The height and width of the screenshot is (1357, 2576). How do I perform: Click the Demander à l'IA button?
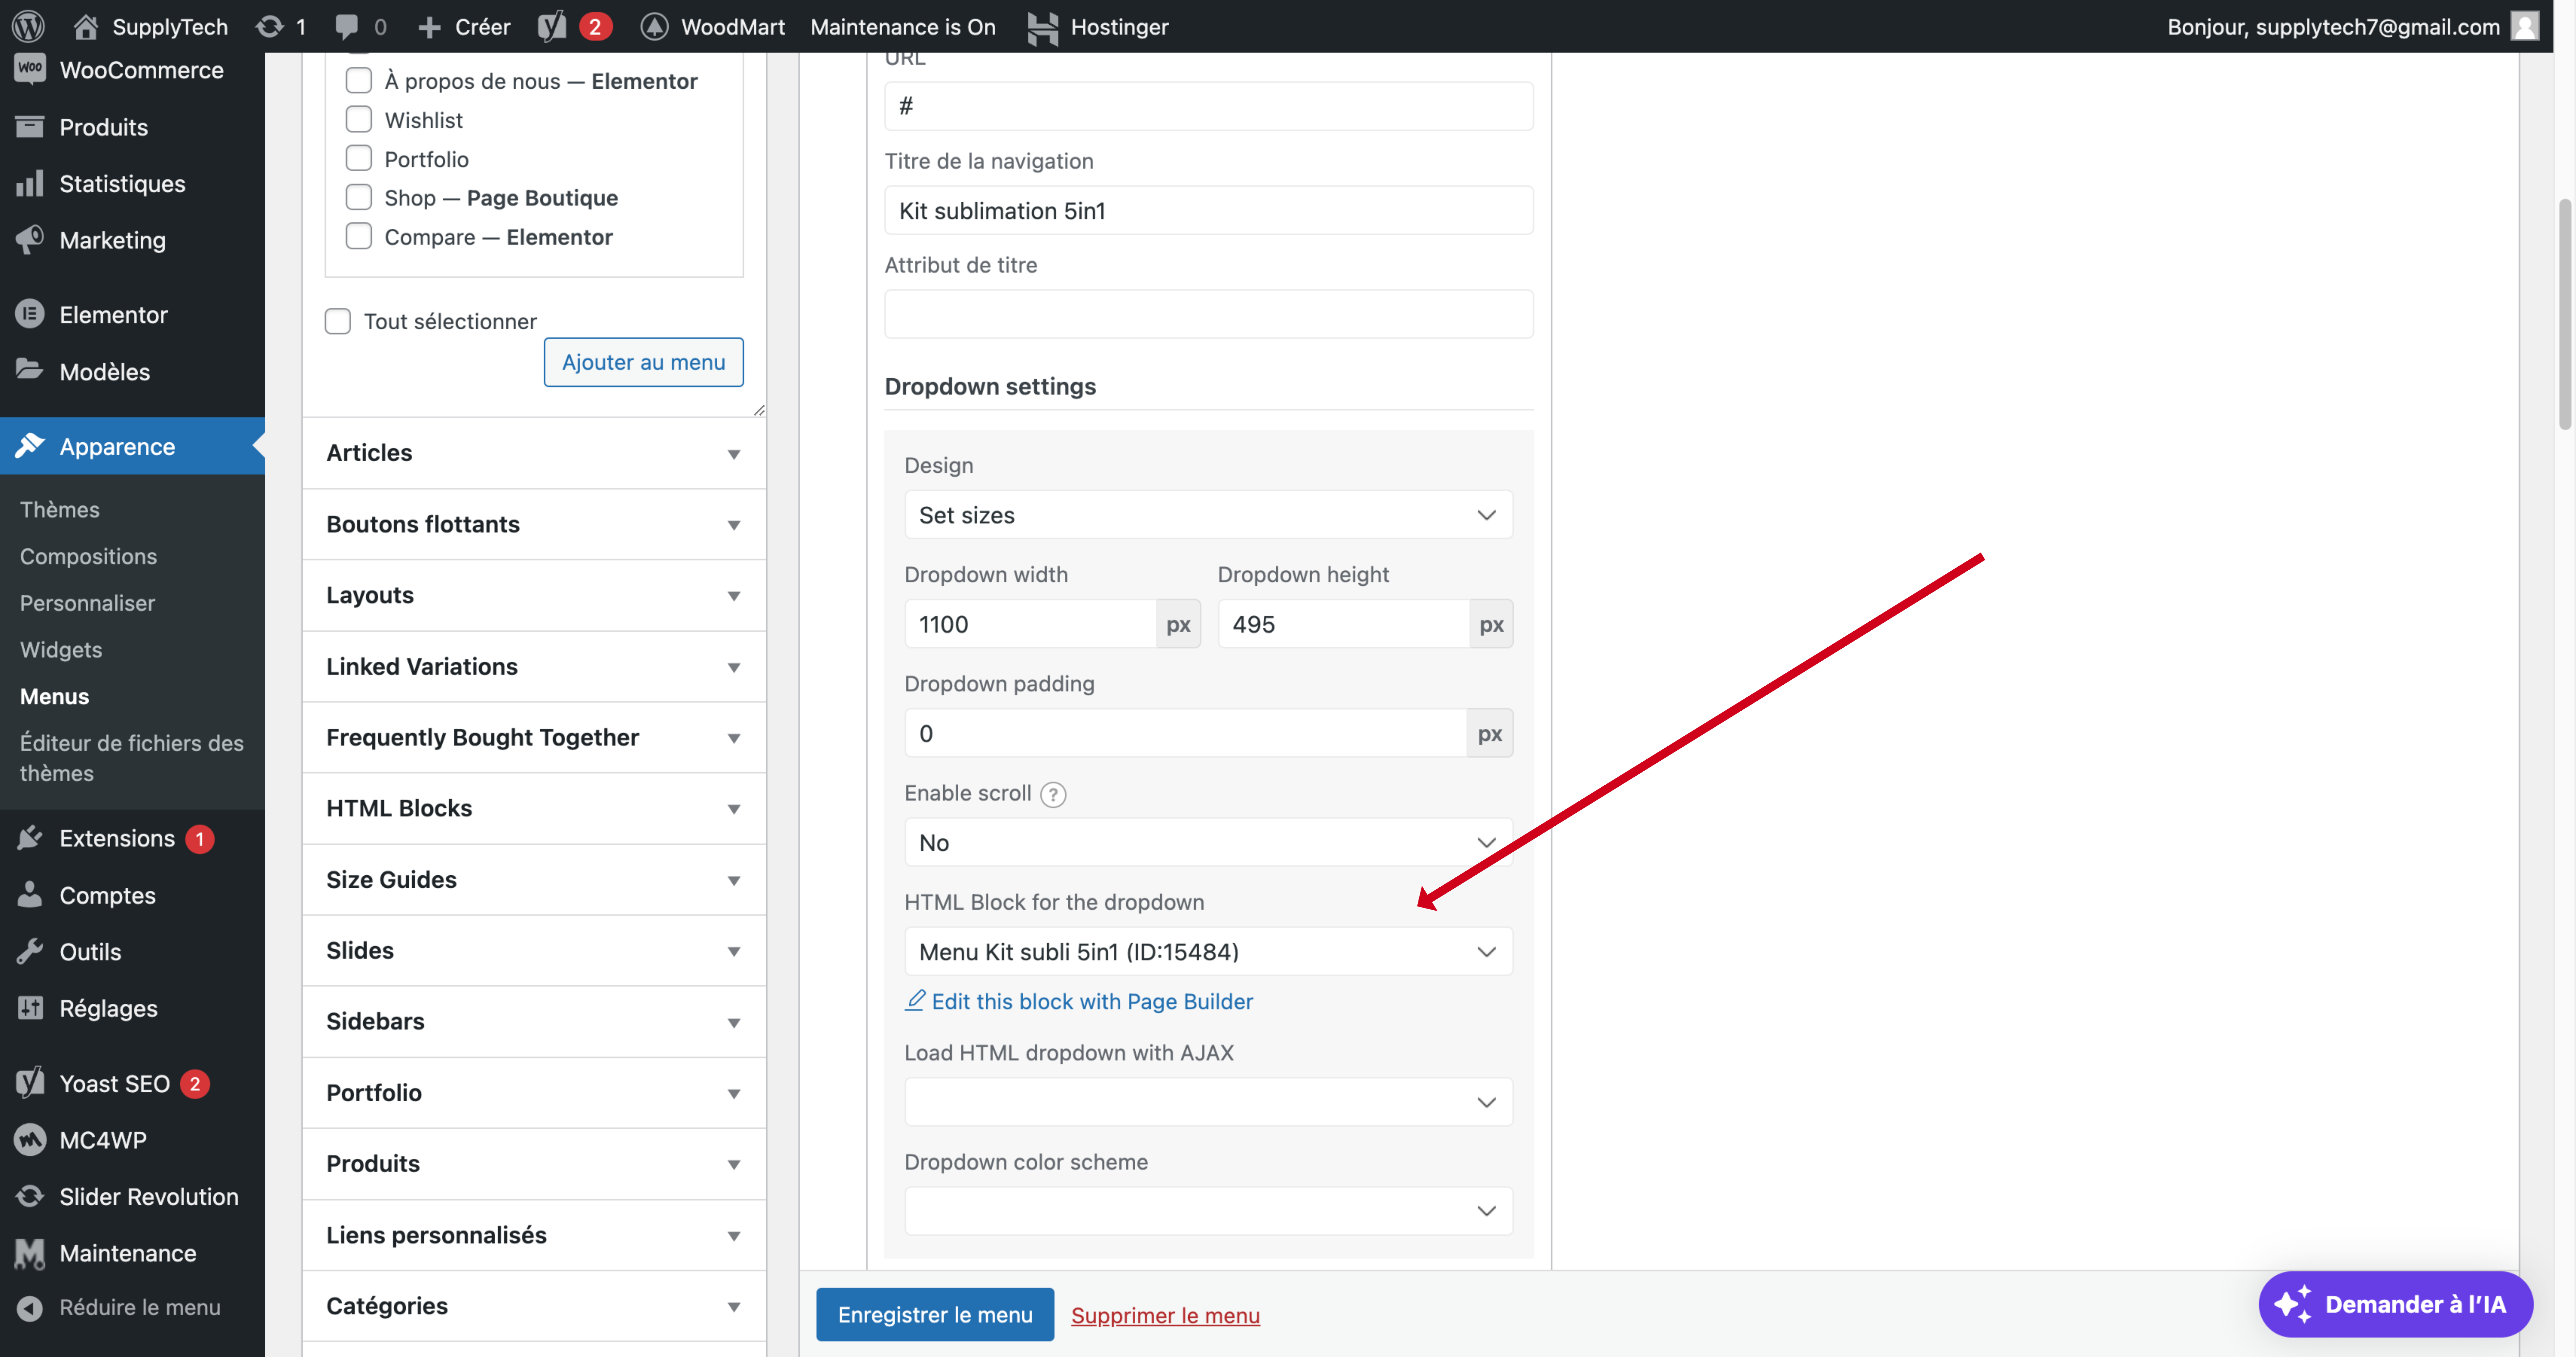click(2396, 1304)
